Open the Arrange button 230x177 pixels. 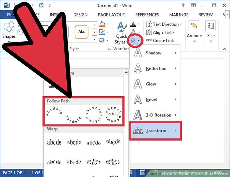click(194, 32)
